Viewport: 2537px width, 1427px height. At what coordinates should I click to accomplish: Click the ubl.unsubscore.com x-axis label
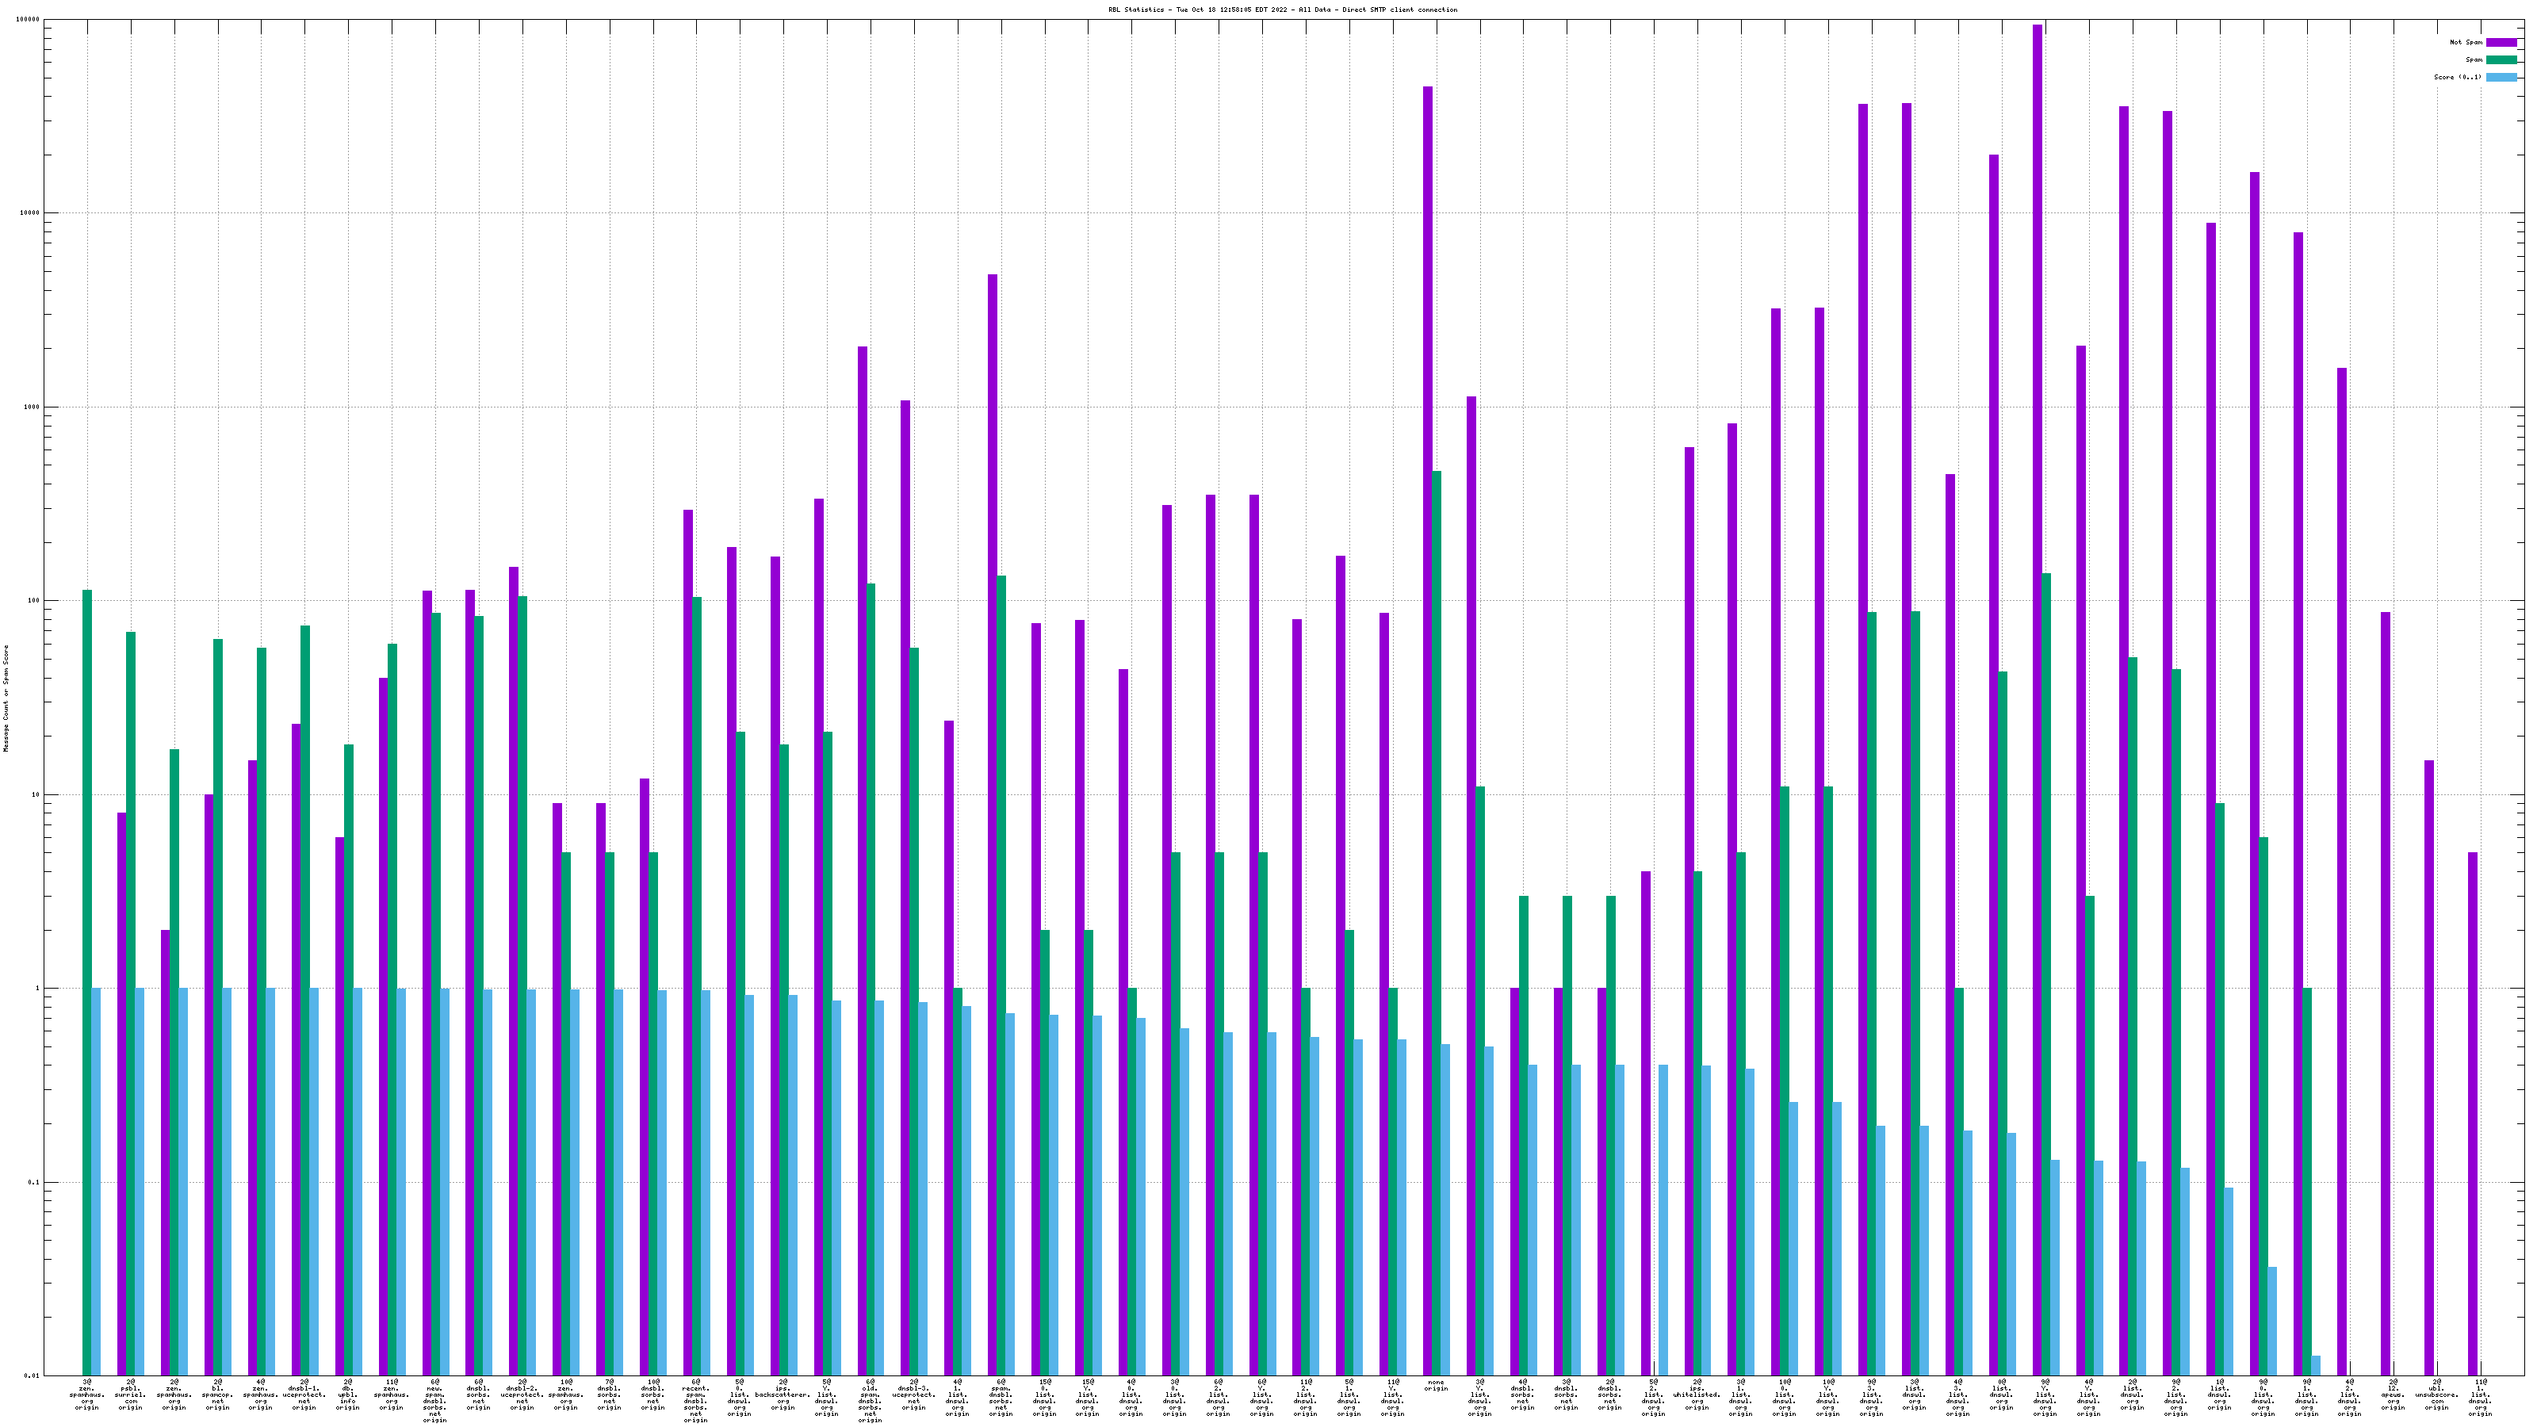click(x=2436, y=1394)
